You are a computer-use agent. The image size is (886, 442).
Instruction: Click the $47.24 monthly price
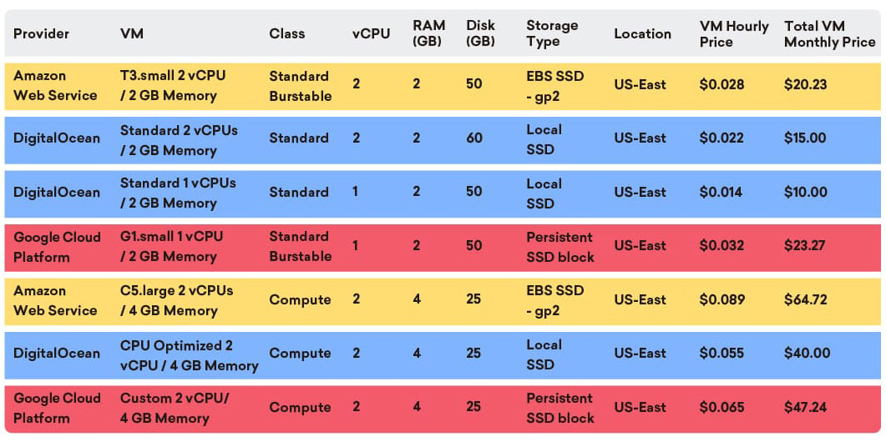point(805,407)
